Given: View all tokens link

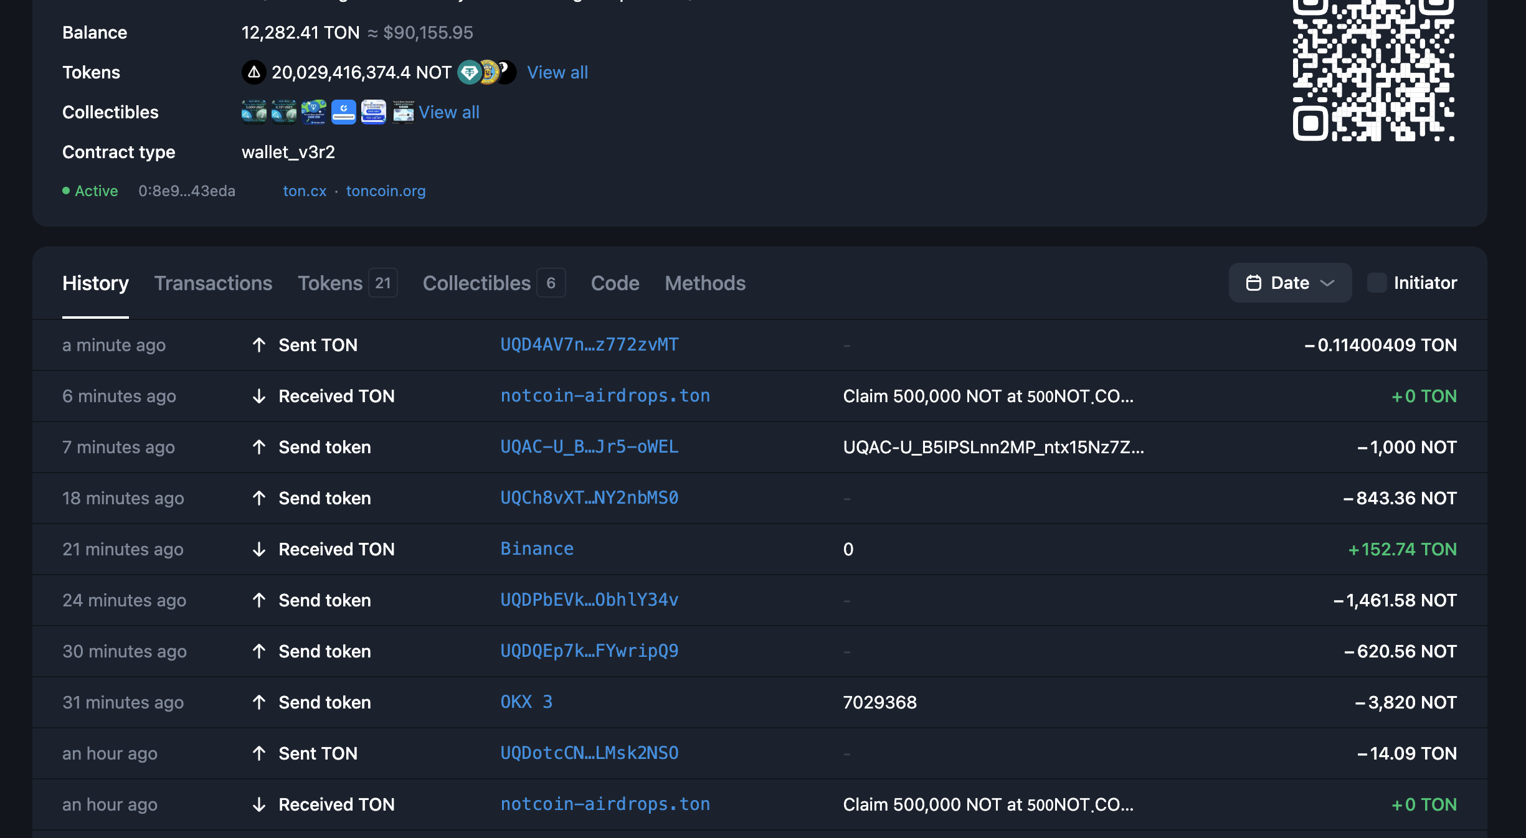Looking at the screenshot, I should tap(557, 72).
